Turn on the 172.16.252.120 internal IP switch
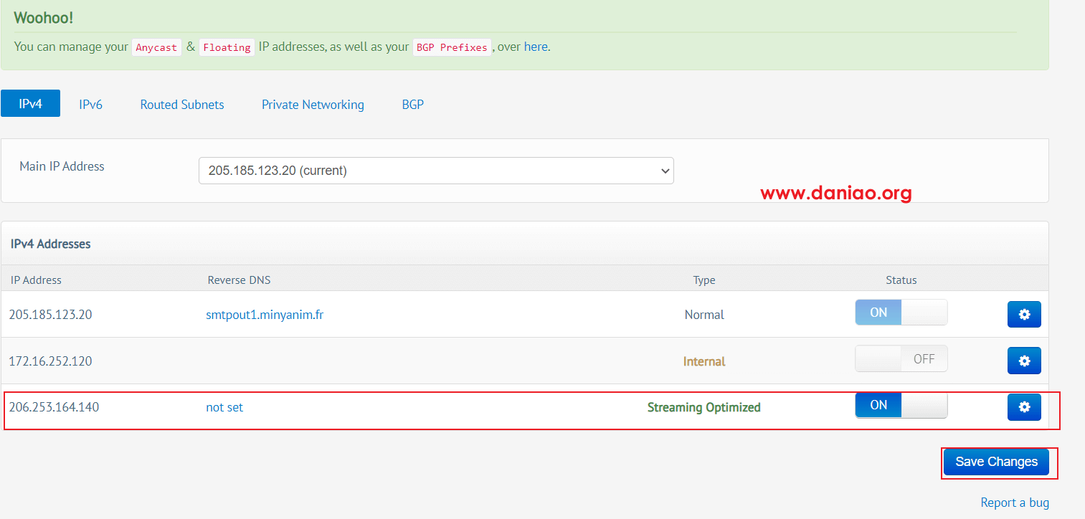 point(901,359)
